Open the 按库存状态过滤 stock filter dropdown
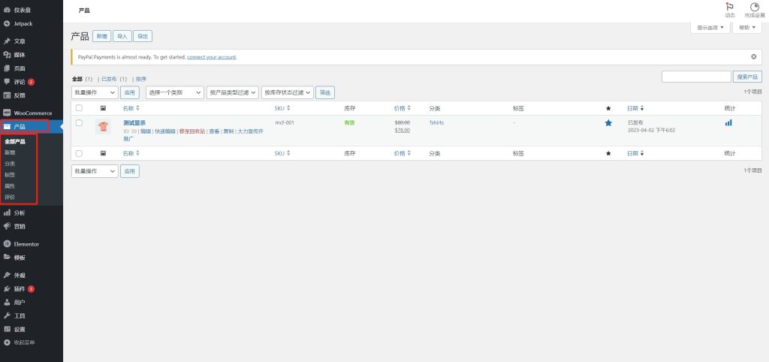The width and height of the screenshot is (769, 362). coord(288,92)
